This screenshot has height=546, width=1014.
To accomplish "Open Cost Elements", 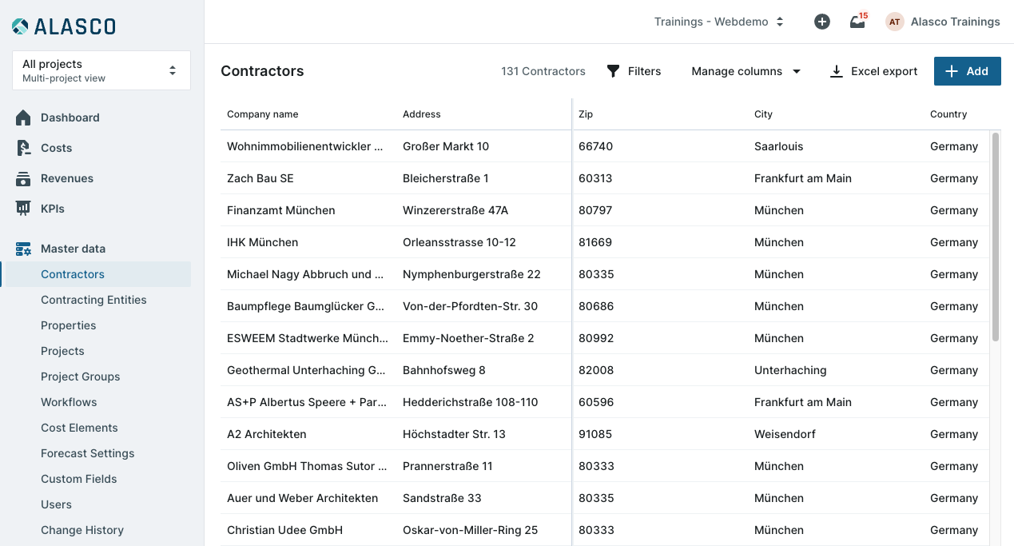I will pos(79,428).
